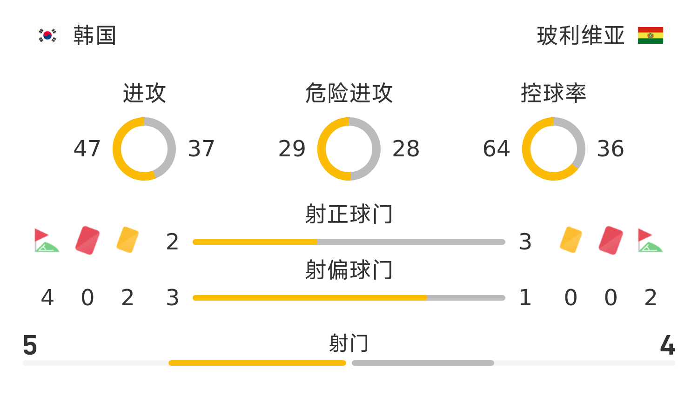The image size is (698, 403).
Task: Click the Bolivia flag icon
Action: [650, 35]
